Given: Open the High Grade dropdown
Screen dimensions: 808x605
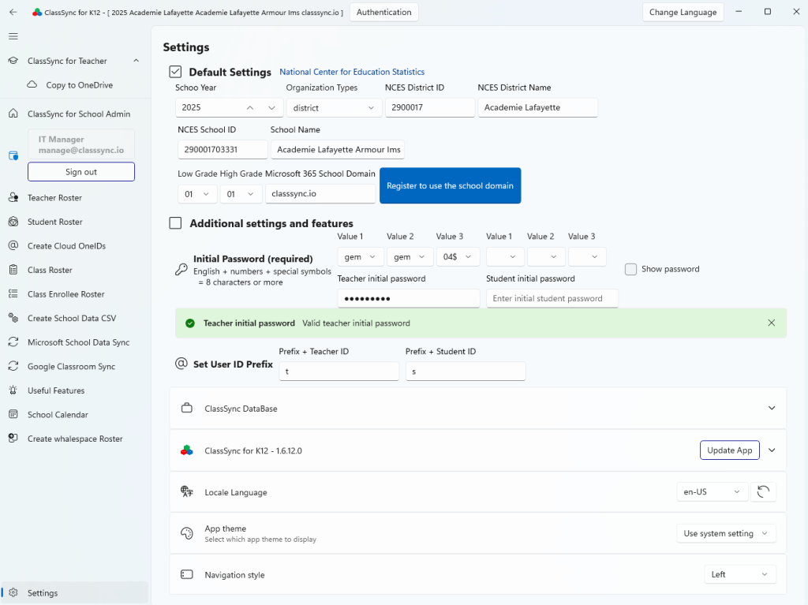Looking at the screenshot, I should (x=241, y=194).
